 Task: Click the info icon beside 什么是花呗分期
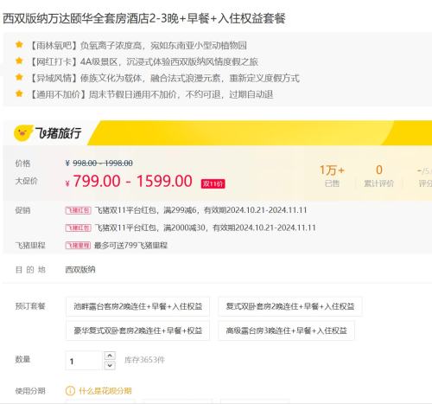tap(70, 391)
